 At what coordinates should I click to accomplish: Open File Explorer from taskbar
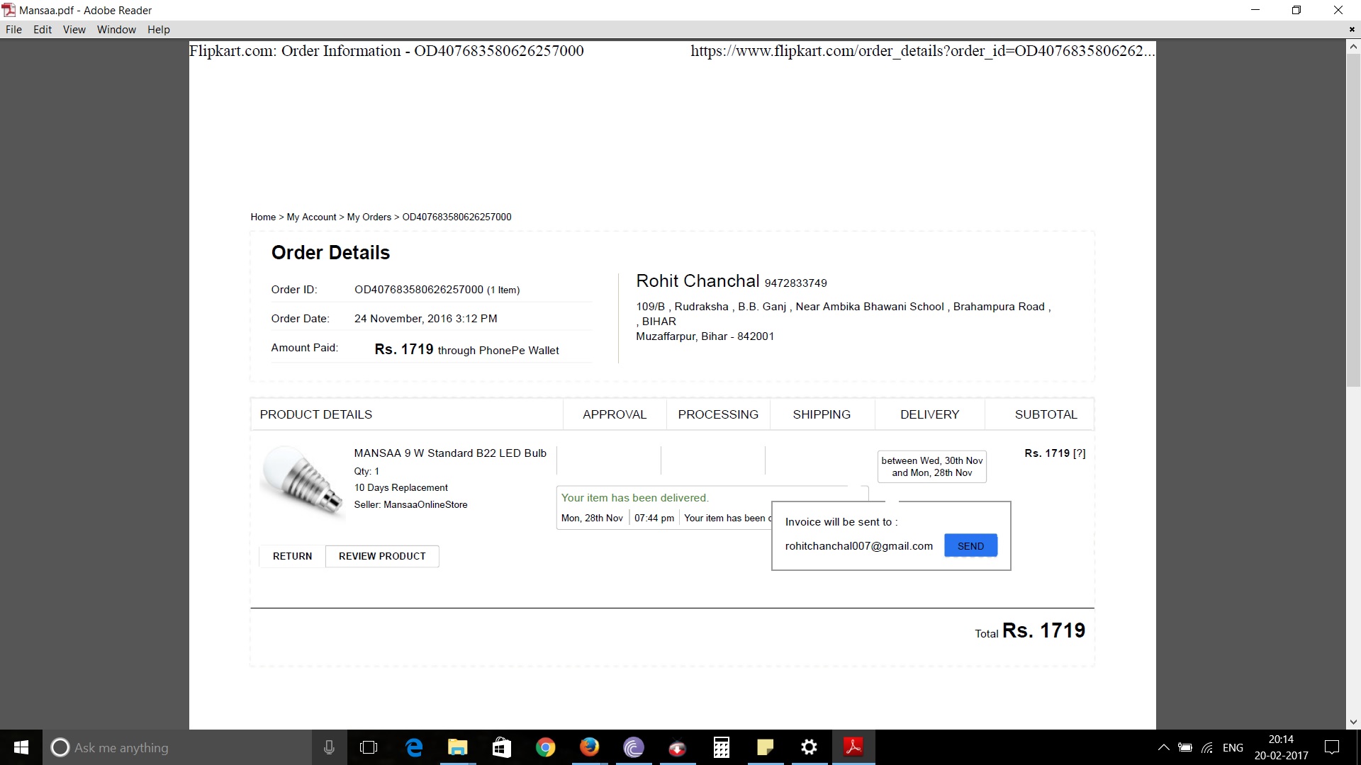(458, 747)
